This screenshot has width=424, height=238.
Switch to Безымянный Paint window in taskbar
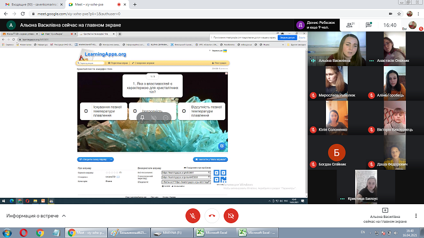pyautogui.click(x=129, y=233)
